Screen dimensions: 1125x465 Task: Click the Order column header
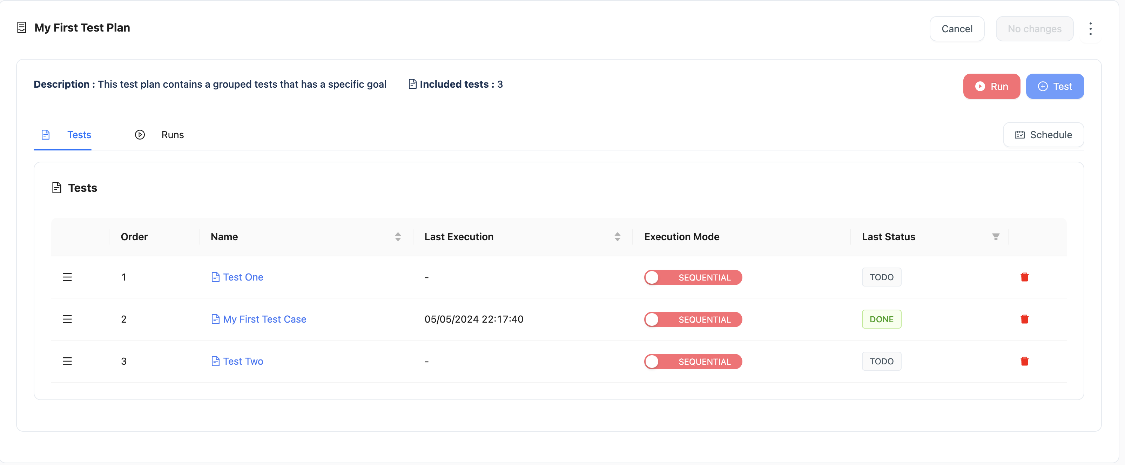click(134, 237)
